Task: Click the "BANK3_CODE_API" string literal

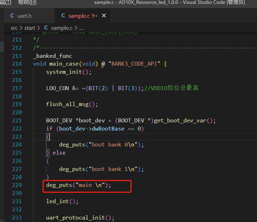Action: 134,64
